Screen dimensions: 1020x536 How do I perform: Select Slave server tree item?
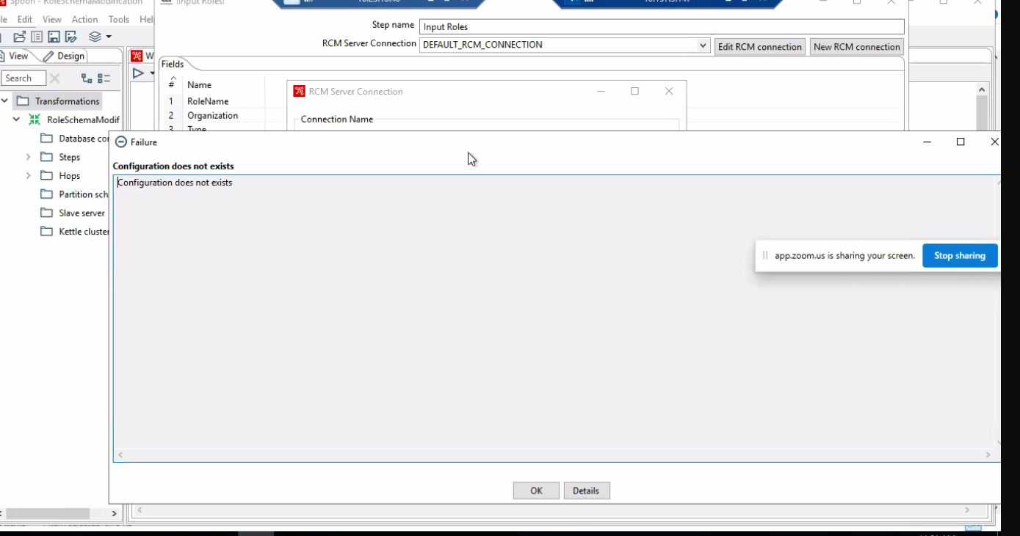82,213
